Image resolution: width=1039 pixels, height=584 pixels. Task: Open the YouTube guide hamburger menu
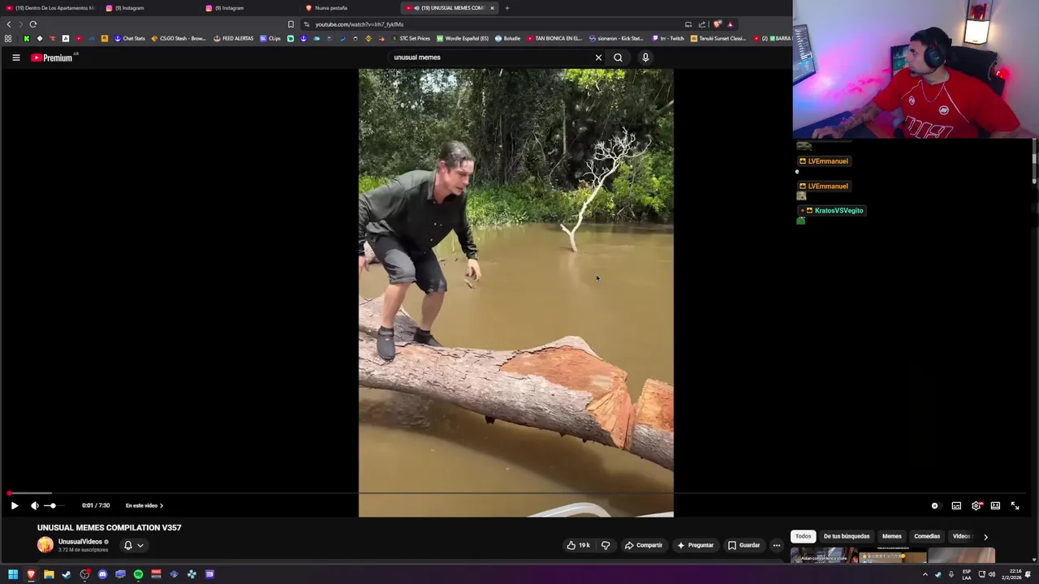[x=15, y=58]
